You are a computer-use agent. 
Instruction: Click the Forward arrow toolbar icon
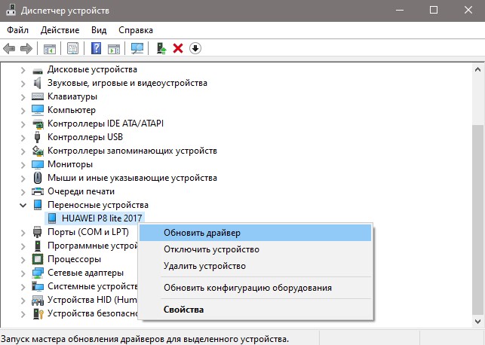coord(26,48)
